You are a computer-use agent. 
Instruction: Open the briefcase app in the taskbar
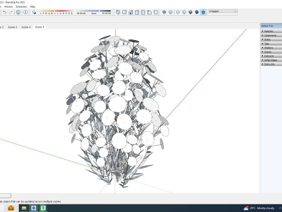click(11, 208)
